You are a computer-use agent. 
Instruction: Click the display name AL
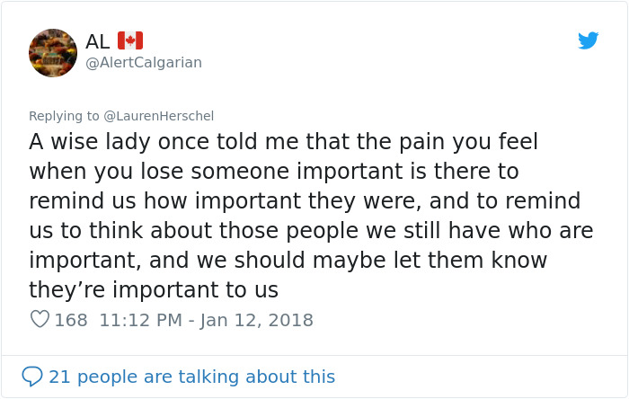[x=98, y=41]
